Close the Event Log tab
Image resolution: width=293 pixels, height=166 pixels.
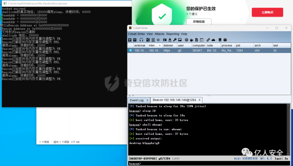pos(147,100)
